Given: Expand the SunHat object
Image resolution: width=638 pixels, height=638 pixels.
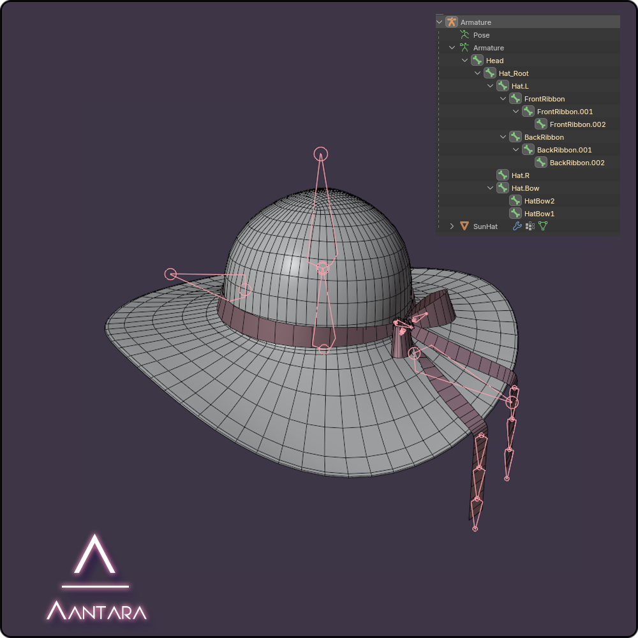Looking at the screenshot, I should 452,226.
